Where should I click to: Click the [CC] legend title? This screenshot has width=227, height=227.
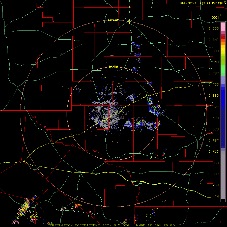pyautogui.click(x=215, y=17)
